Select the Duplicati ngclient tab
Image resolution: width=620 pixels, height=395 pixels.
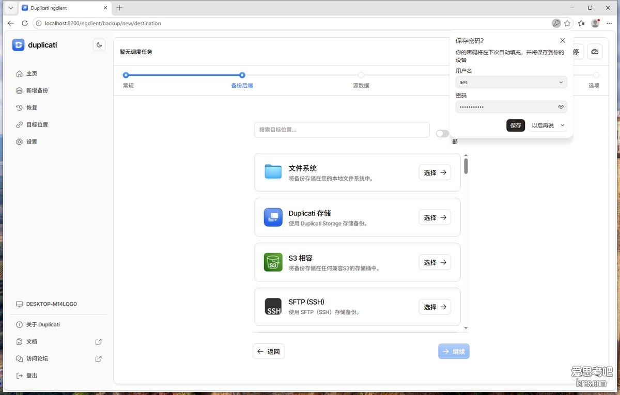(x=65, y=8)
